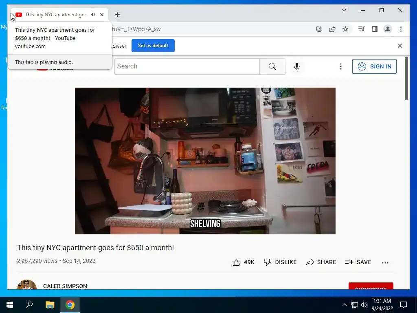
Task: Click the browser page scrollbar thumb
Action: [x=406, y=79]
